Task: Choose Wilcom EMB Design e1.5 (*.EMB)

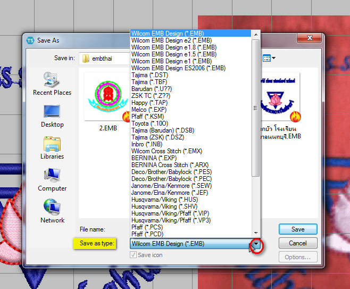Action: pos(191,54)
